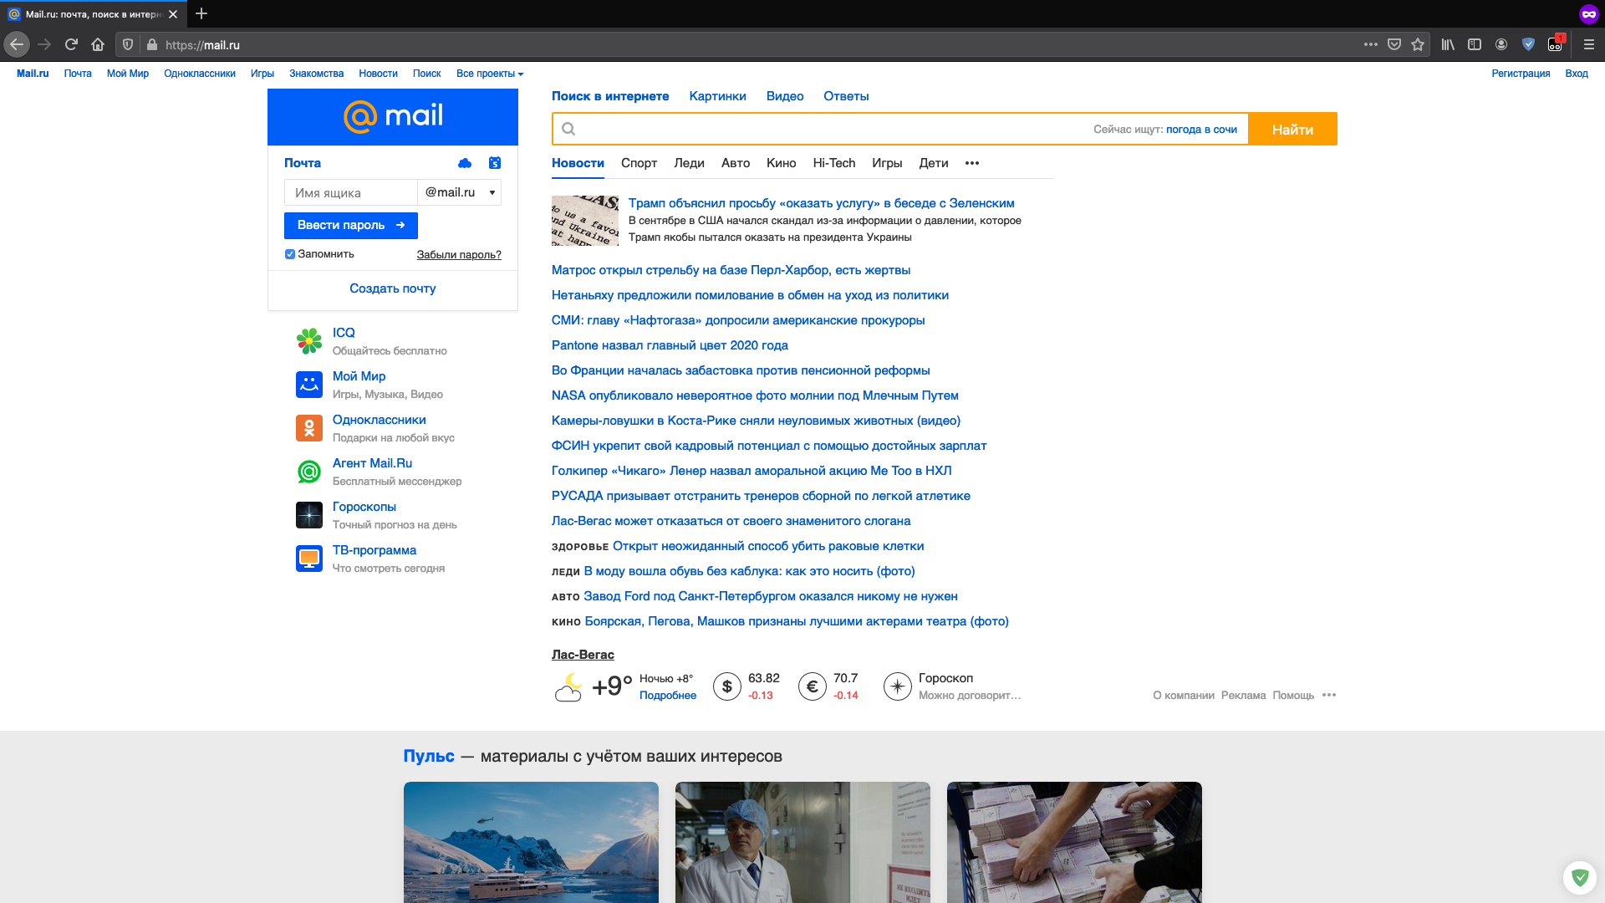Screen dimensions: 1605x903
Task: Click the magnifier icon in the search bar
Action: tap(569, 130)
